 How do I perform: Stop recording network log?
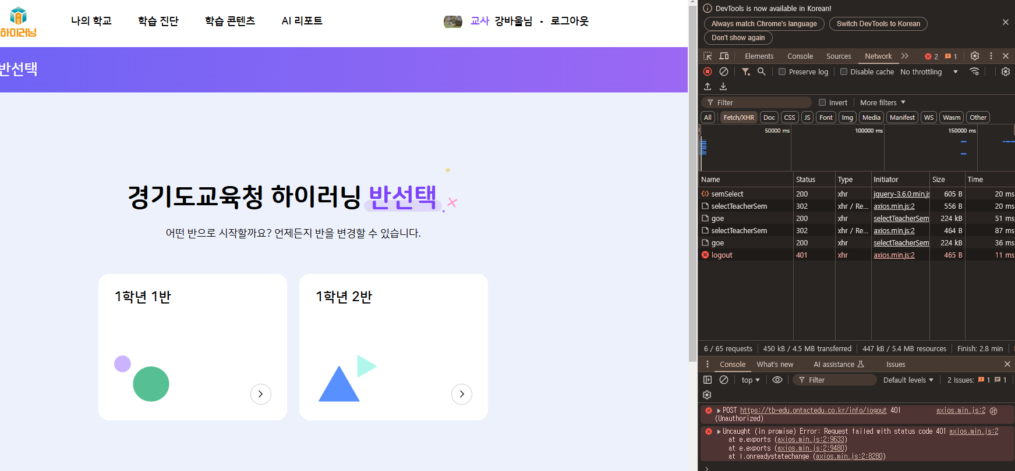[x=708, y=72]
